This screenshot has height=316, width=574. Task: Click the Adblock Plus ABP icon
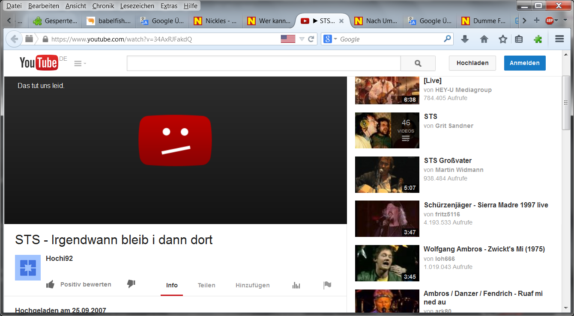point(549,21)
